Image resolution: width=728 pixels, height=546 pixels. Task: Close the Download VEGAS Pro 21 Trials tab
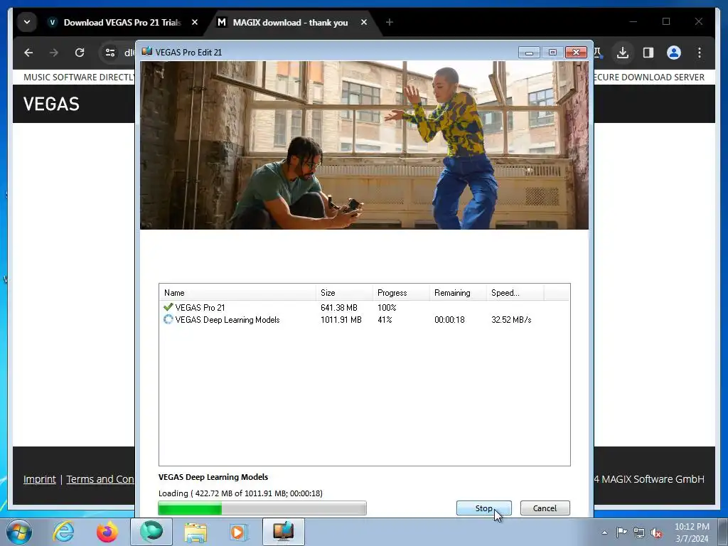(195, 22)
